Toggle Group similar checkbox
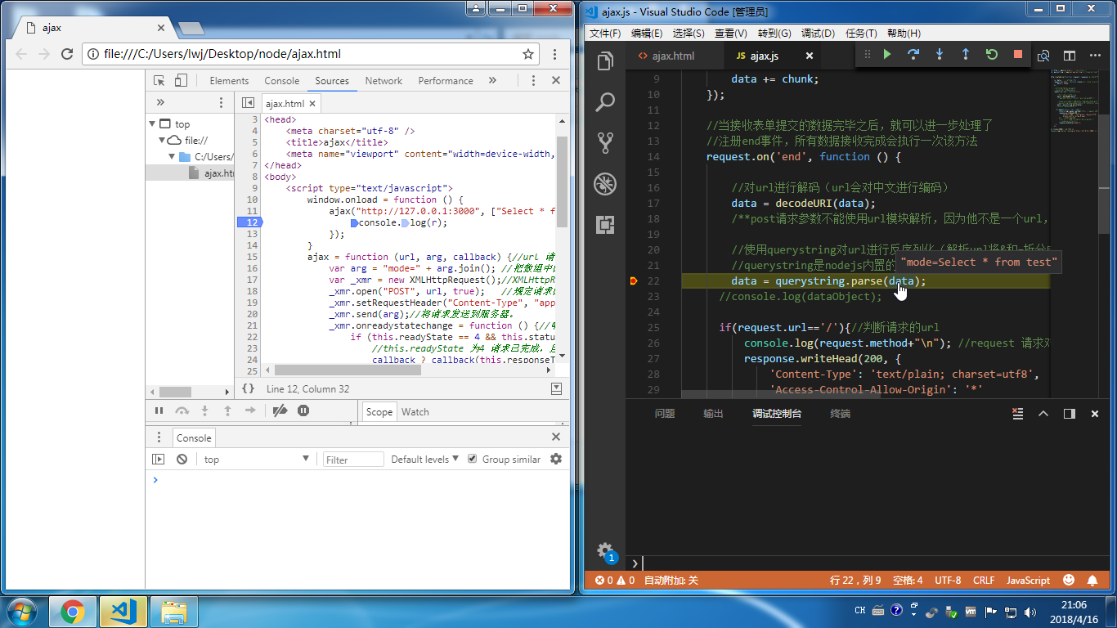This screenshot has width=1117, height=628. coord(472,459)
